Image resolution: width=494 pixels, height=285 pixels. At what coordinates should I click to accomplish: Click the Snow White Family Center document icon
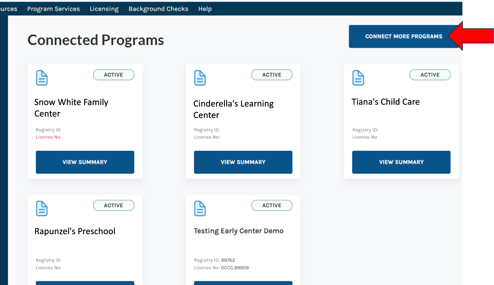tap(42, 78)
